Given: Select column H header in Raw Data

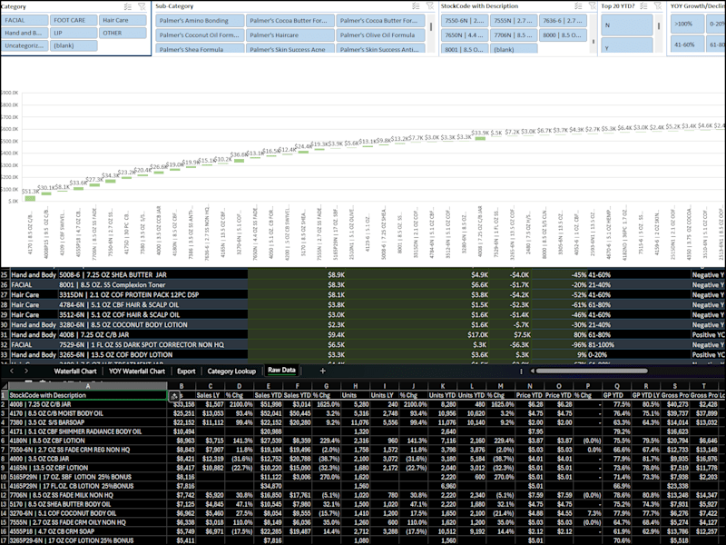Looking at the screenshot, I should (x=355, y=385).
